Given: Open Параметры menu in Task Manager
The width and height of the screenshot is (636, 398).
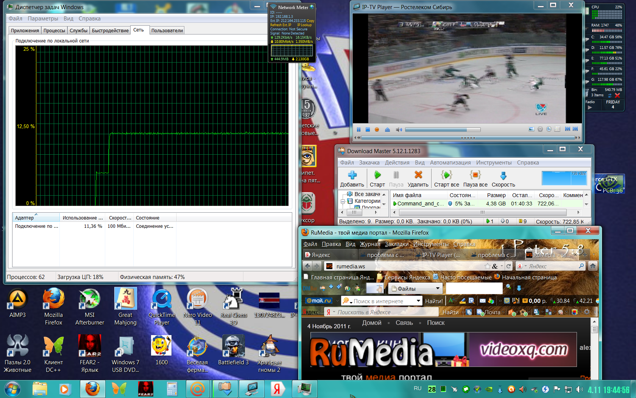Looking at the screenshot, I should [x=43, y=19].
